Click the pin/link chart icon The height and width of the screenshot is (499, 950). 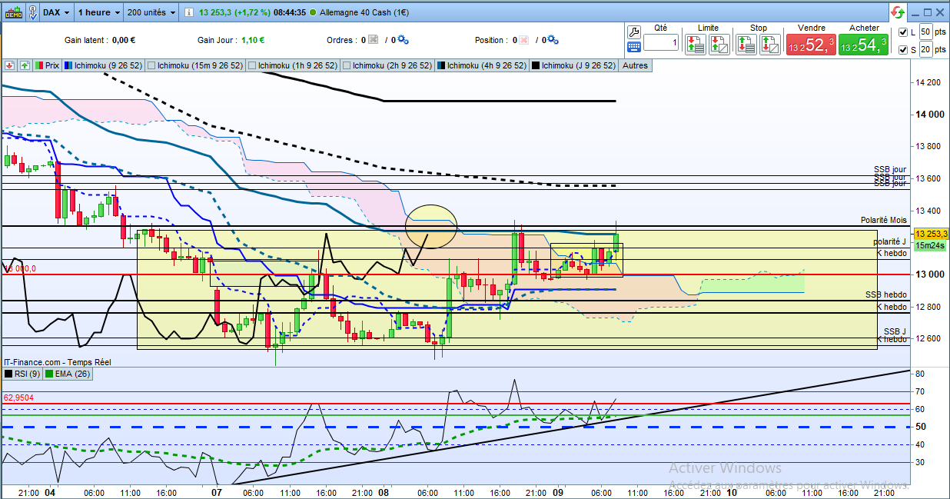32,12
